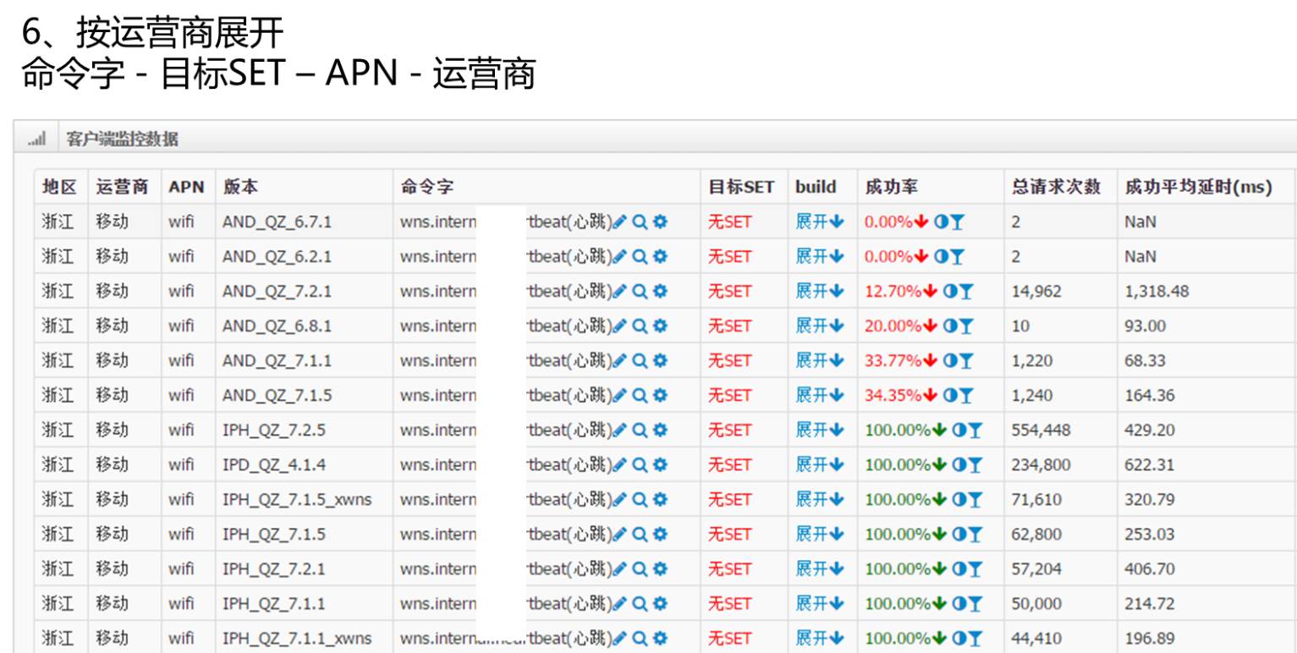Click the pencil icon in the IPH_QZ_7.2.5 row
Viewport: 1297px width, 653px height.
click(620, 430)
